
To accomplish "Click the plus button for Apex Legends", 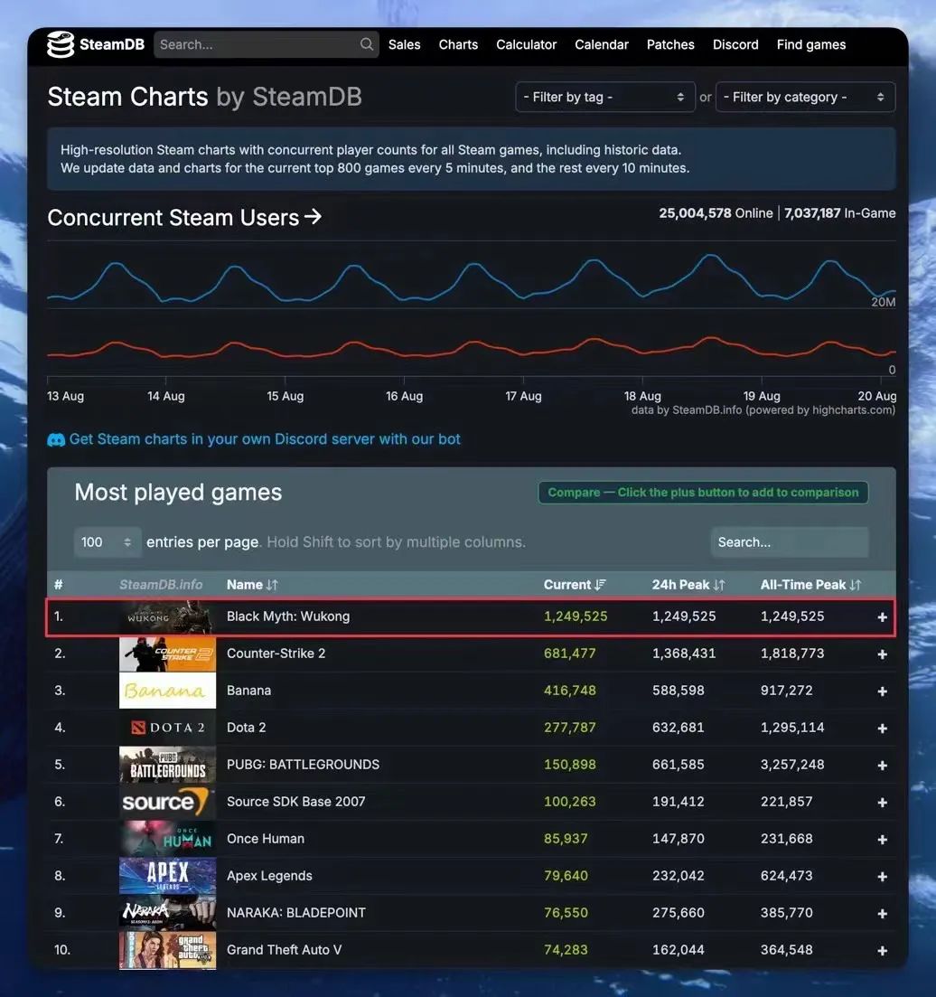I will pyautogui.click(x=882, y=876).
